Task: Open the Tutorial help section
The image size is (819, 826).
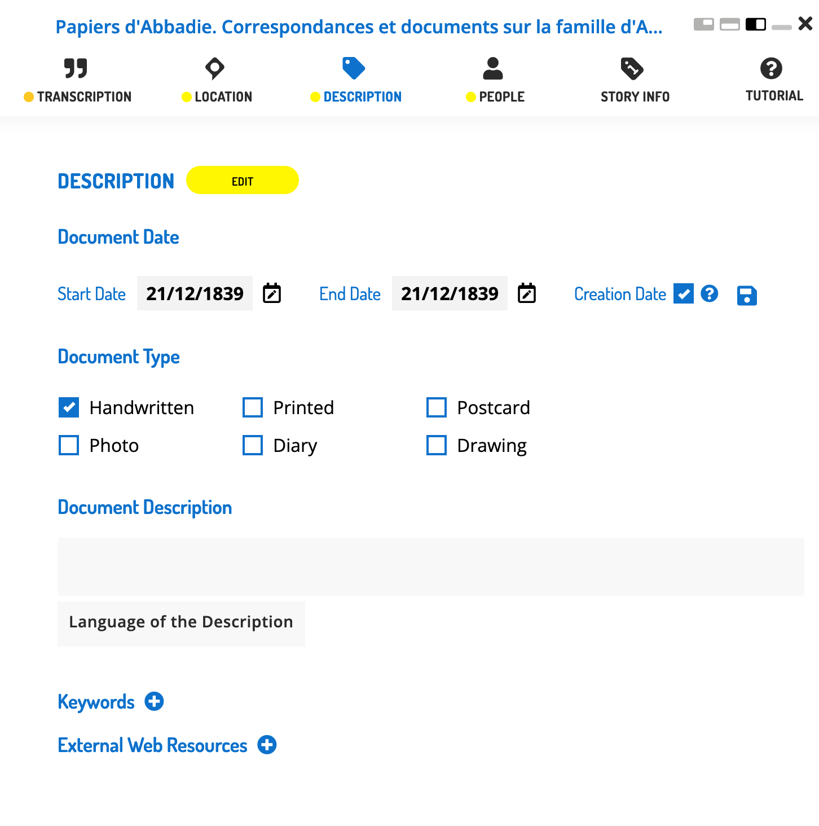Action: click(x=774, y=80)
